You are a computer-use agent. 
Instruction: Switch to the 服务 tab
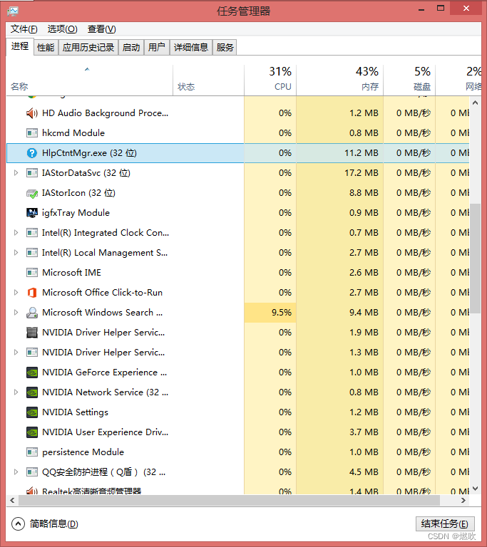coord(225,48)
